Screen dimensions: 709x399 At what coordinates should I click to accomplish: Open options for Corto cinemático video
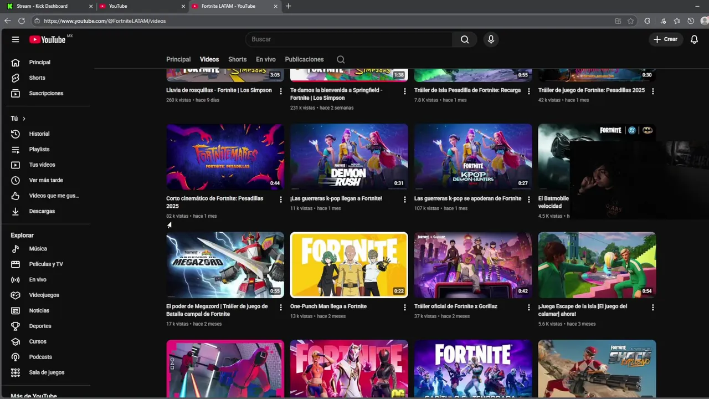(281, 199)
